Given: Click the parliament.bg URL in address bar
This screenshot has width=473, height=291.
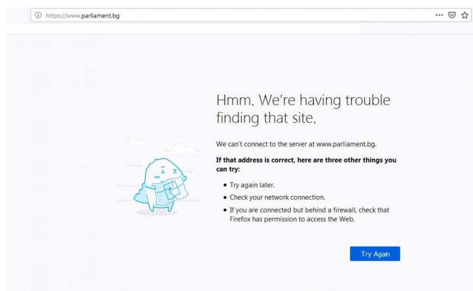Looking at the screenshot, I should click(83, 15).
